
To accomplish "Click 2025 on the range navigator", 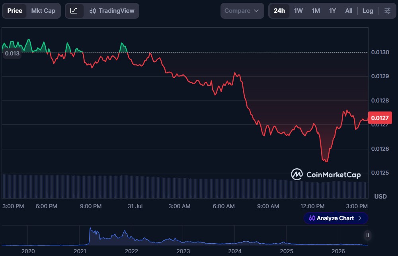I will click(286, 251).
